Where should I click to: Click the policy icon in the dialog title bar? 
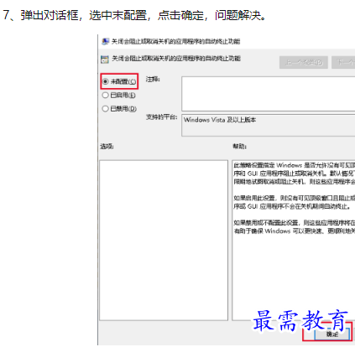click(x=105, y=42)
